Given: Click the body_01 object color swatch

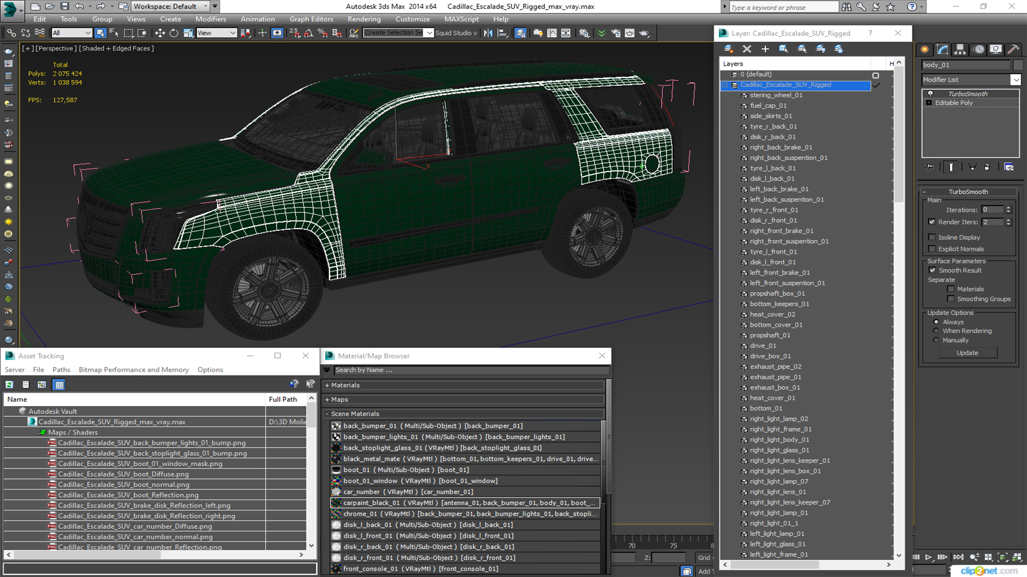Looking at the screenshot, I should (1017, 65).
